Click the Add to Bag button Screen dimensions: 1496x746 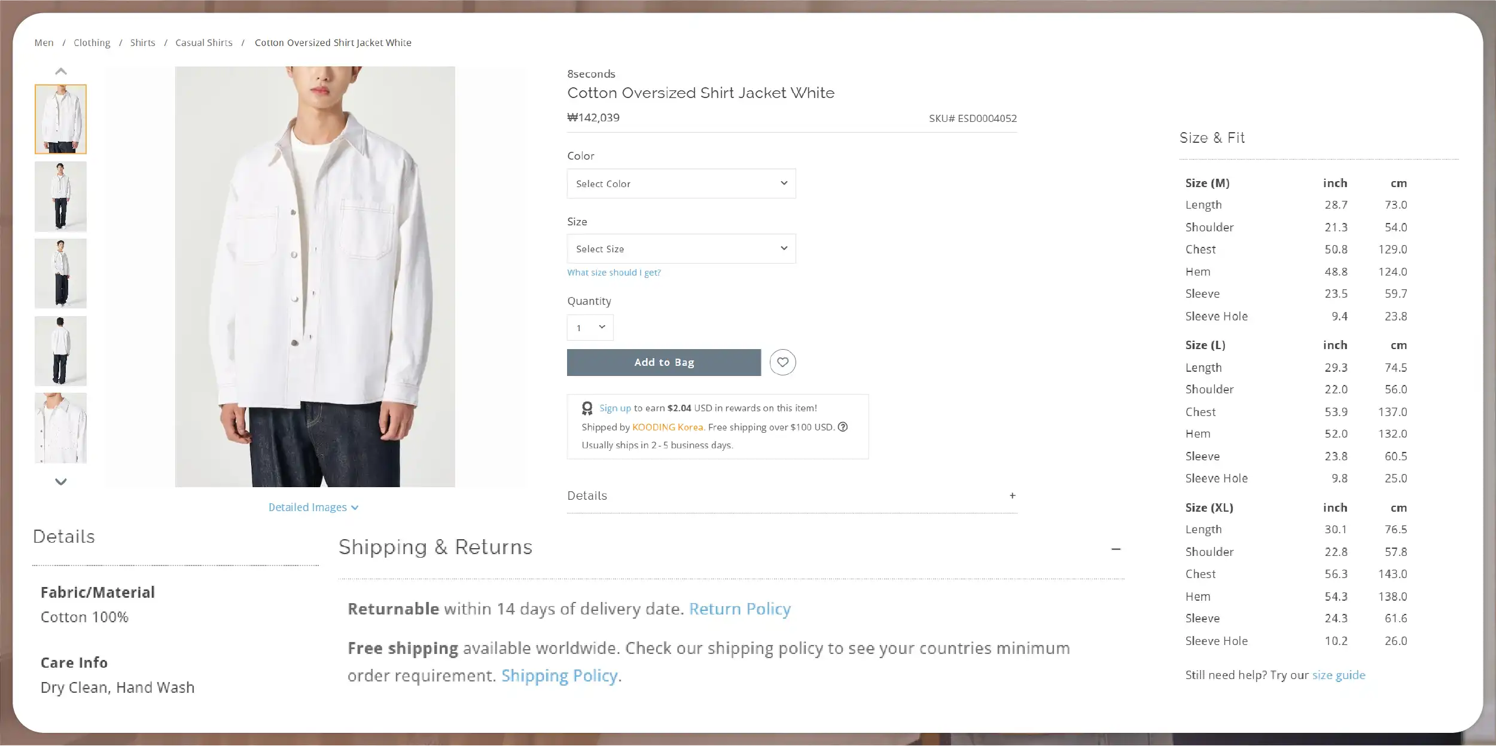pyautogui.click(x=663, y=362)
